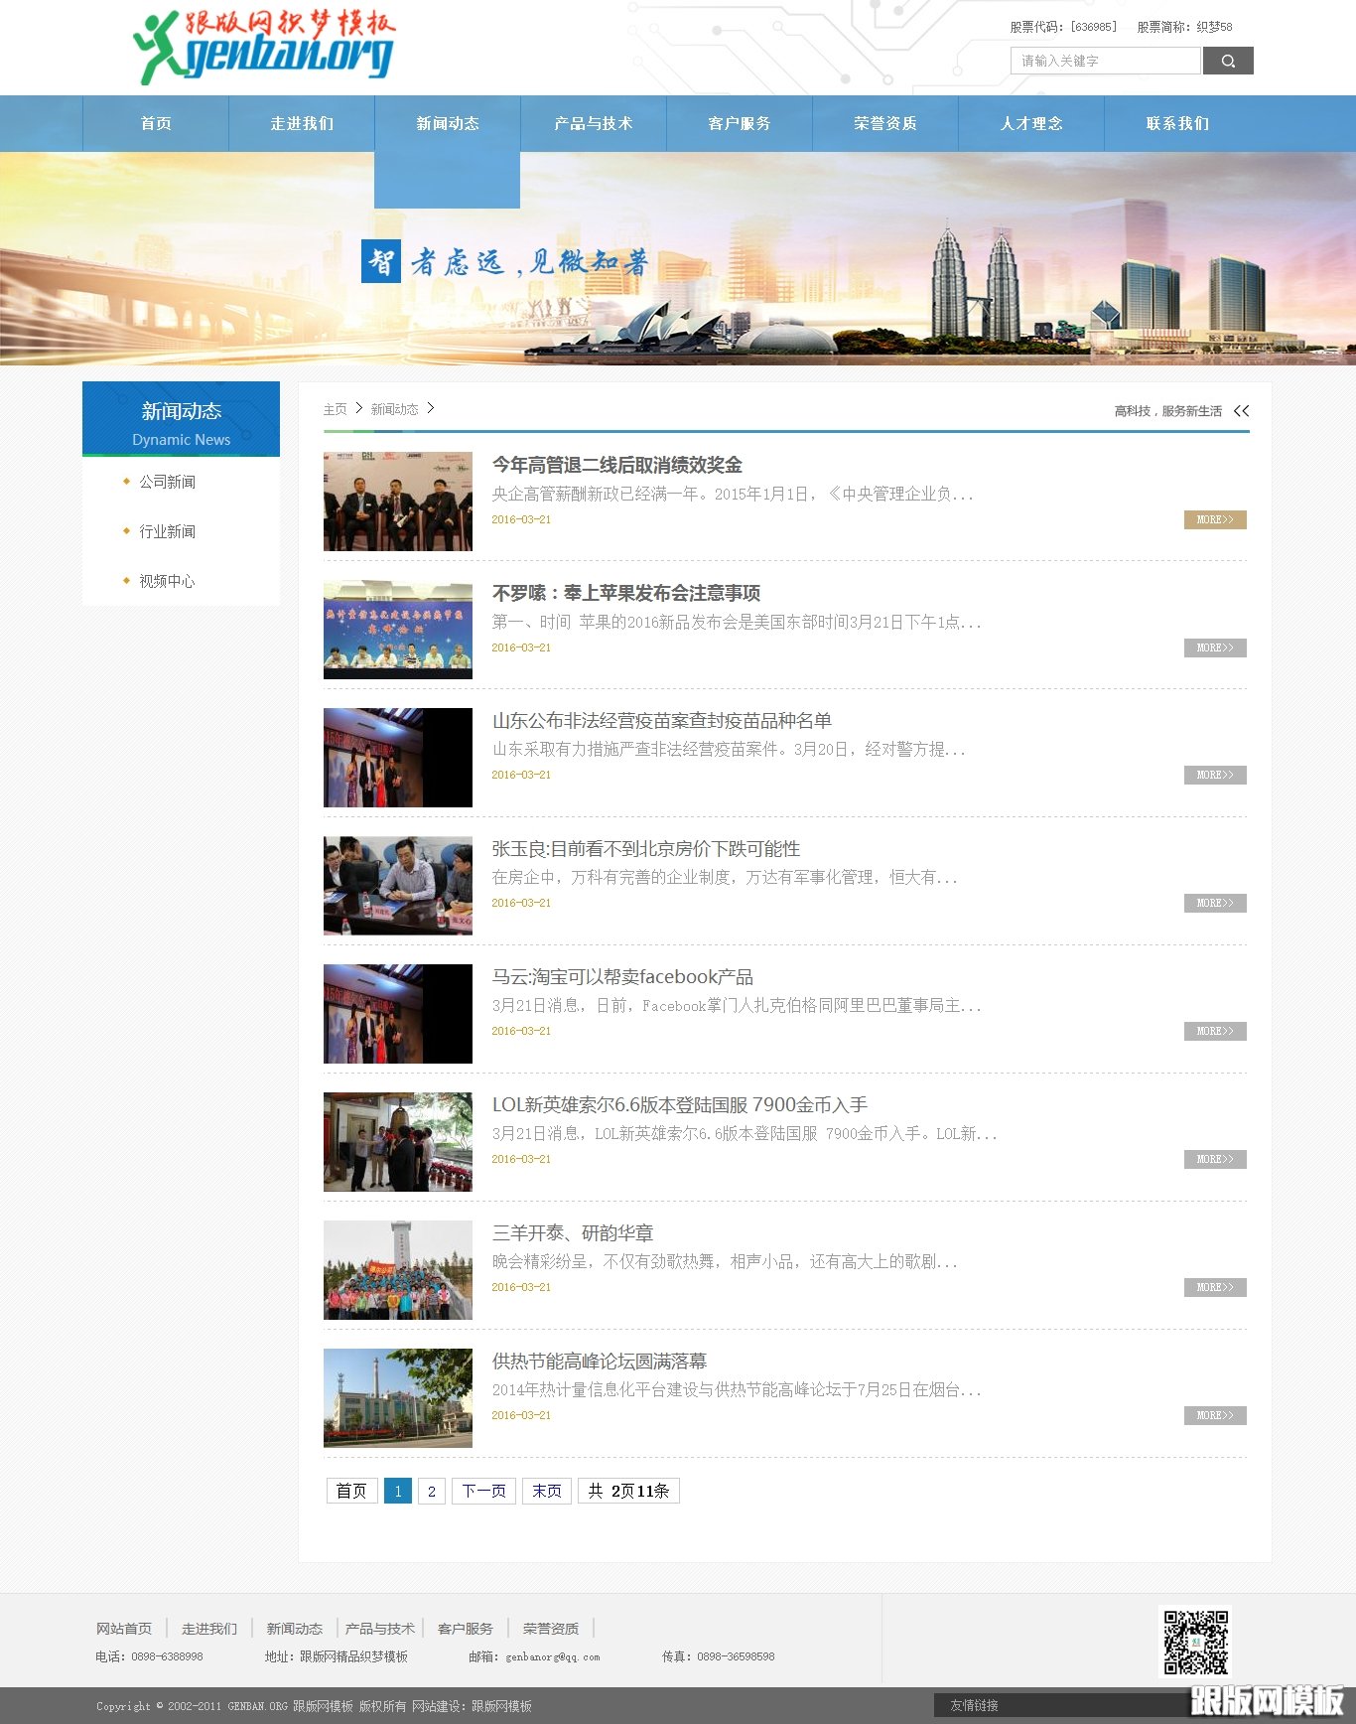This screenshot has height=1724, width=1356.
Task: Select 行业新闻 in the sidebar
Action: pyautogui.click(x=167, y=531)
